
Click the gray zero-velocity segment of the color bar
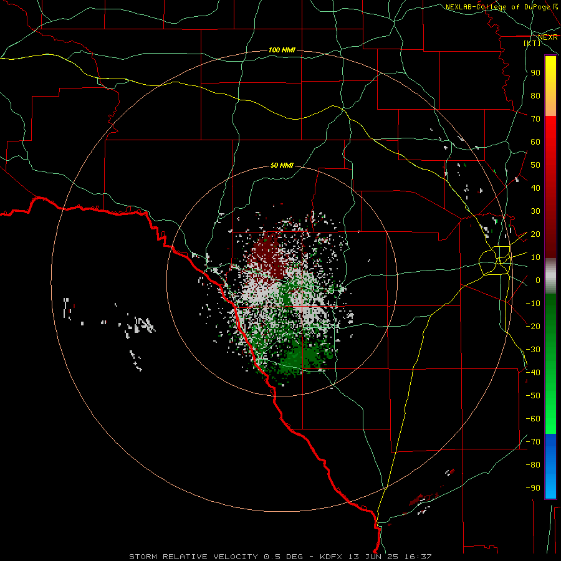click(550, 276)
